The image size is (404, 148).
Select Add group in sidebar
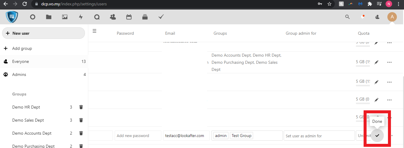[22, 48]
